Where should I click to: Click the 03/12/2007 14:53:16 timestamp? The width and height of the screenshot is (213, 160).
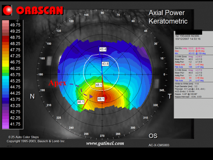[188, 39]
